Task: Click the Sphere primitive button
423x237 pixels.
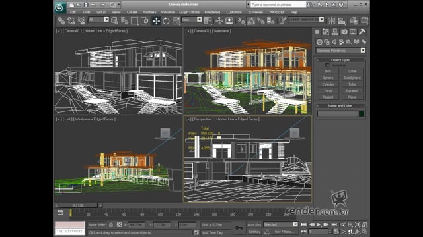Action: 328,78
